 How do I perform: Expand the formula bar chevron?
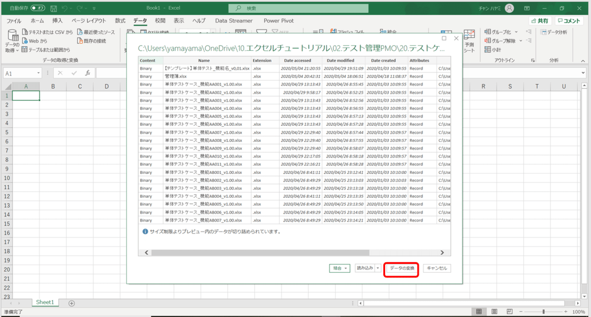click(583, 73)
